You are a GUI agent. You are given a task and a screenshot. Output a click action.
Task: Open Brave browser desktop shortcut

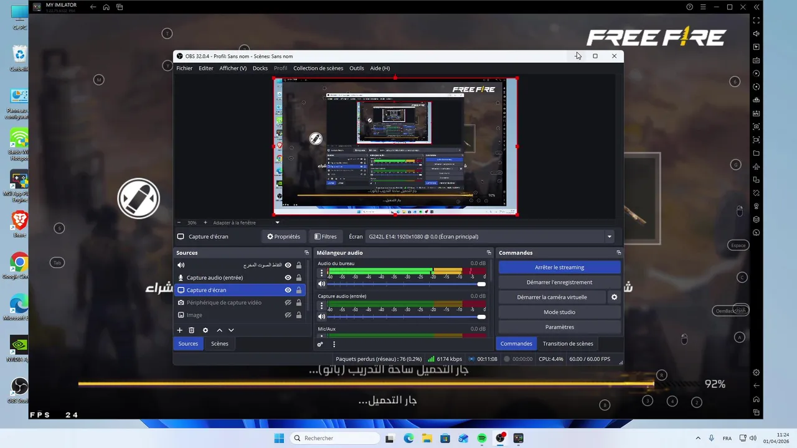(x=19, y=224)
